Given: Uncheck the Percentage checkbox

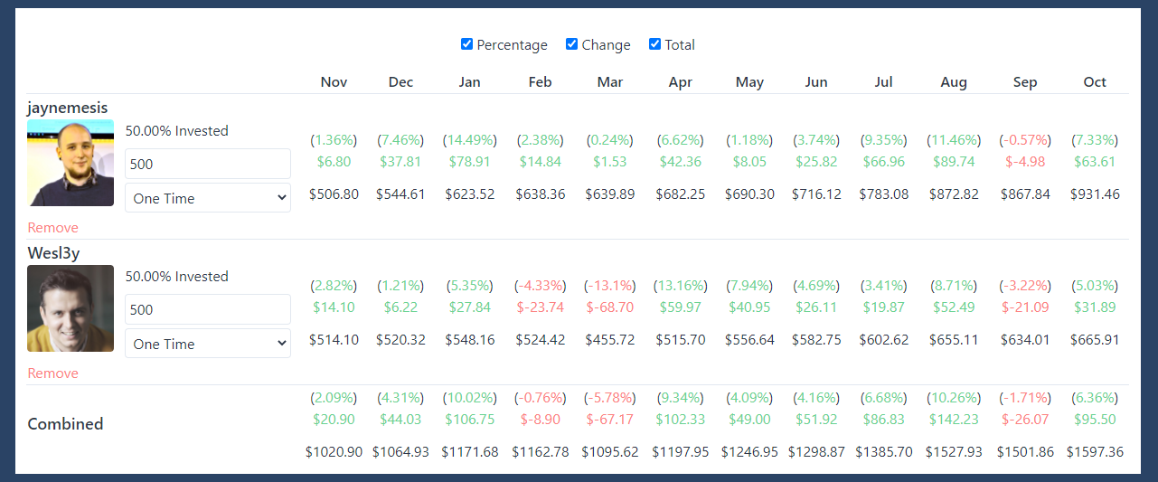Looking at the screenshot, I should (466, 44).
